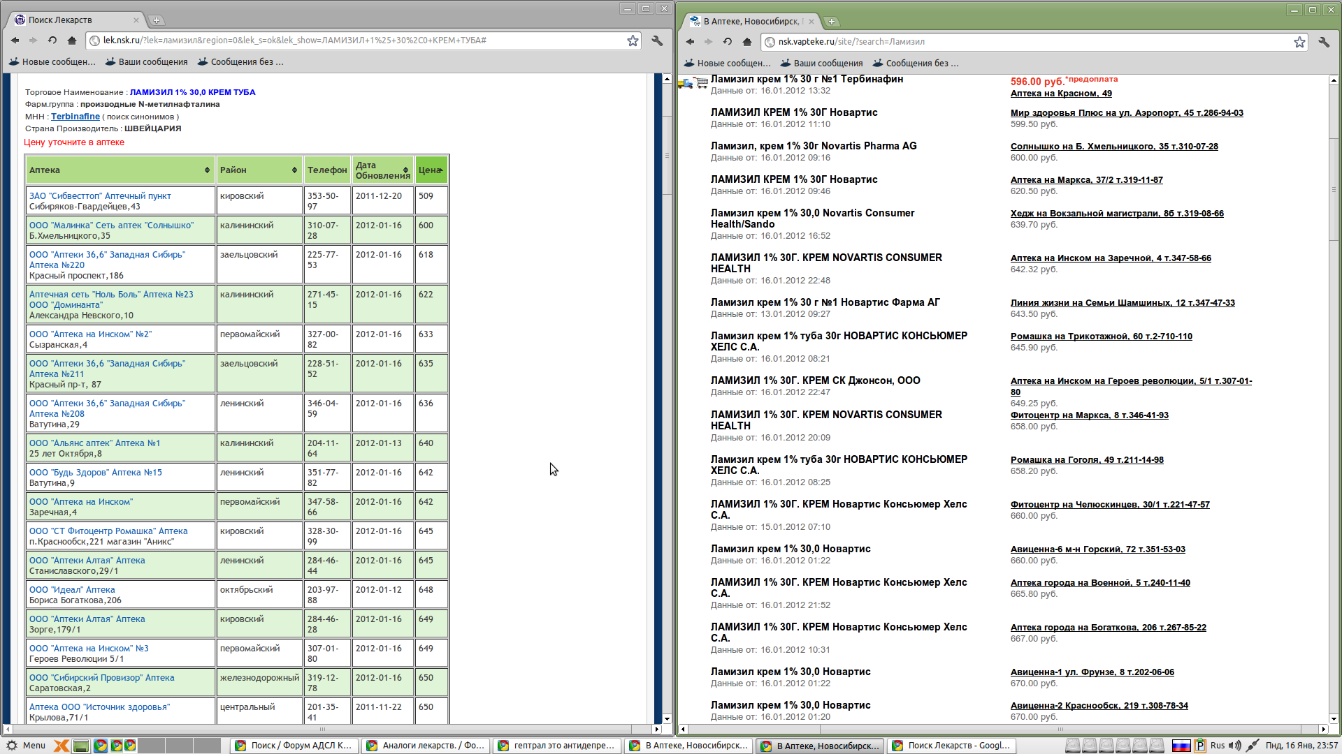Screen dimensions: 1342x754
Task: Click the Russian flag keyboard layout indicator
Action: tap(1181, 746)
